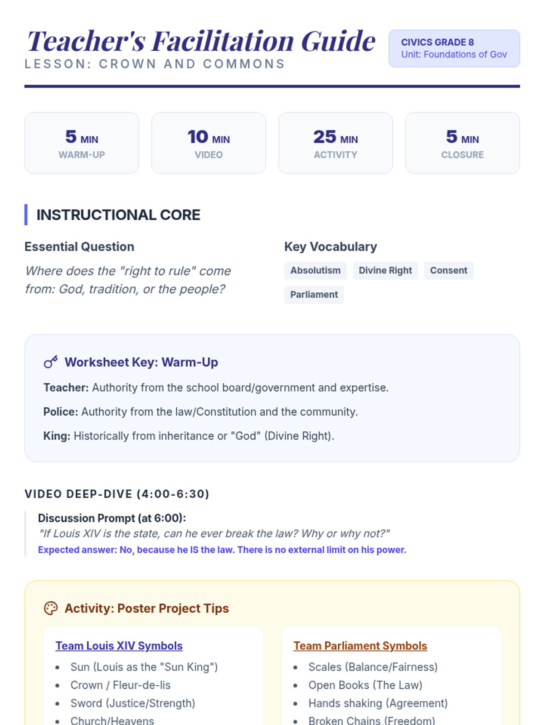Click the palette icon beside Activity heading
The image size is (544, 725).
click(51, 608)
